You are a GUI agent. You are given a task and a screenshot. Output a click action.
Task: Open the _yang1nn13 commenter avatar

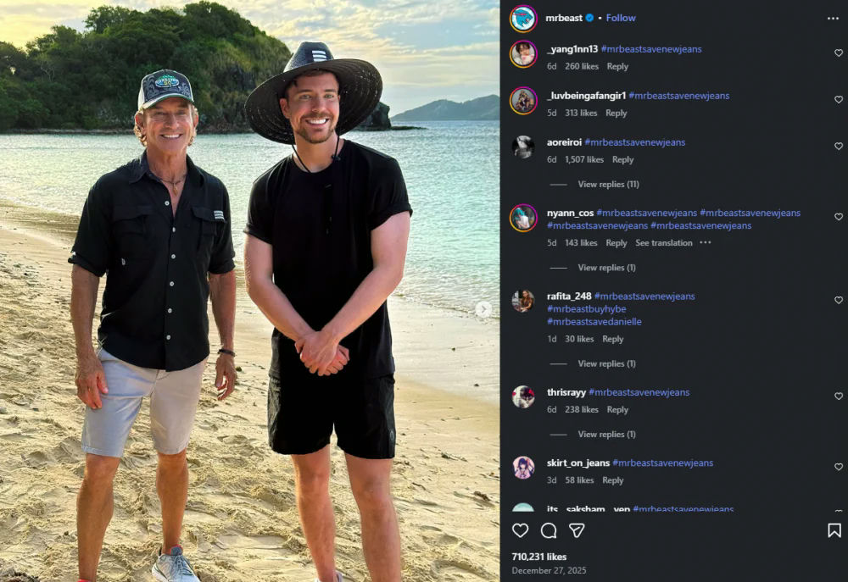tap(523, 54)
